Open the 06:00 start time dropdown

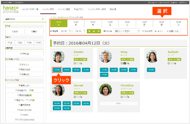coord(65,31)
